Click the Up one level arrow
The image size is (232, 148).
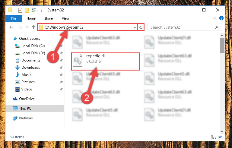[33, 27]
